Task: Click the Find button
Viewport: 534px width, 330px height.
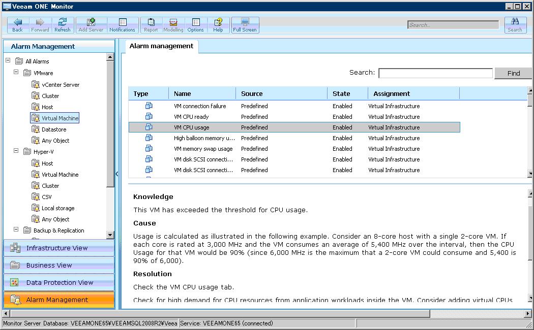Action: [513, 73]
